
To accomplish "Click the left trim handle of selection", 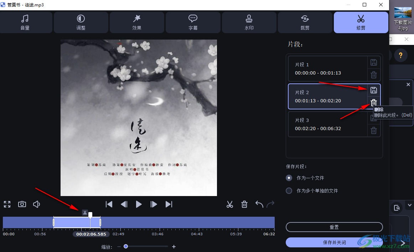I will (53, 222).
